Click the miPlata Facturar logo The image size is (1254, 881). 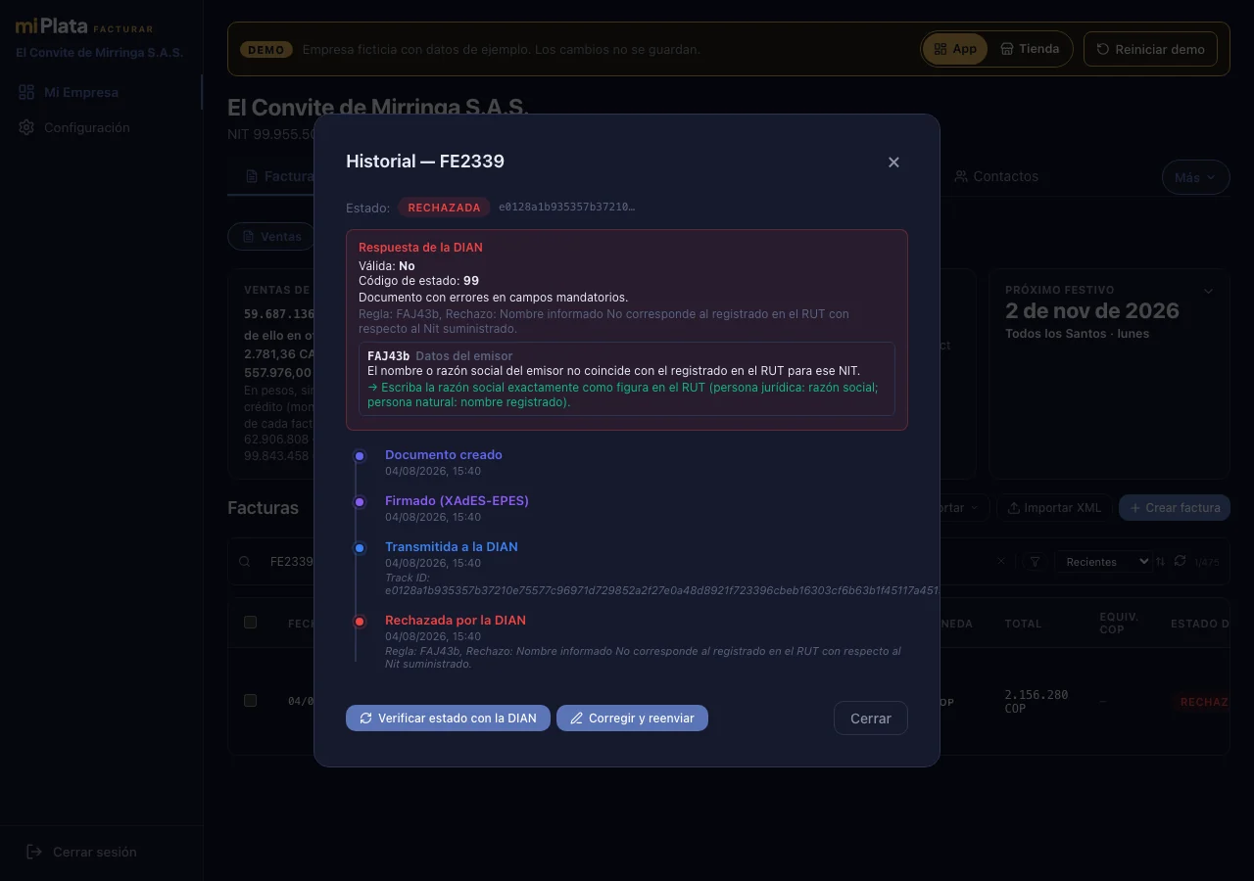84,27
